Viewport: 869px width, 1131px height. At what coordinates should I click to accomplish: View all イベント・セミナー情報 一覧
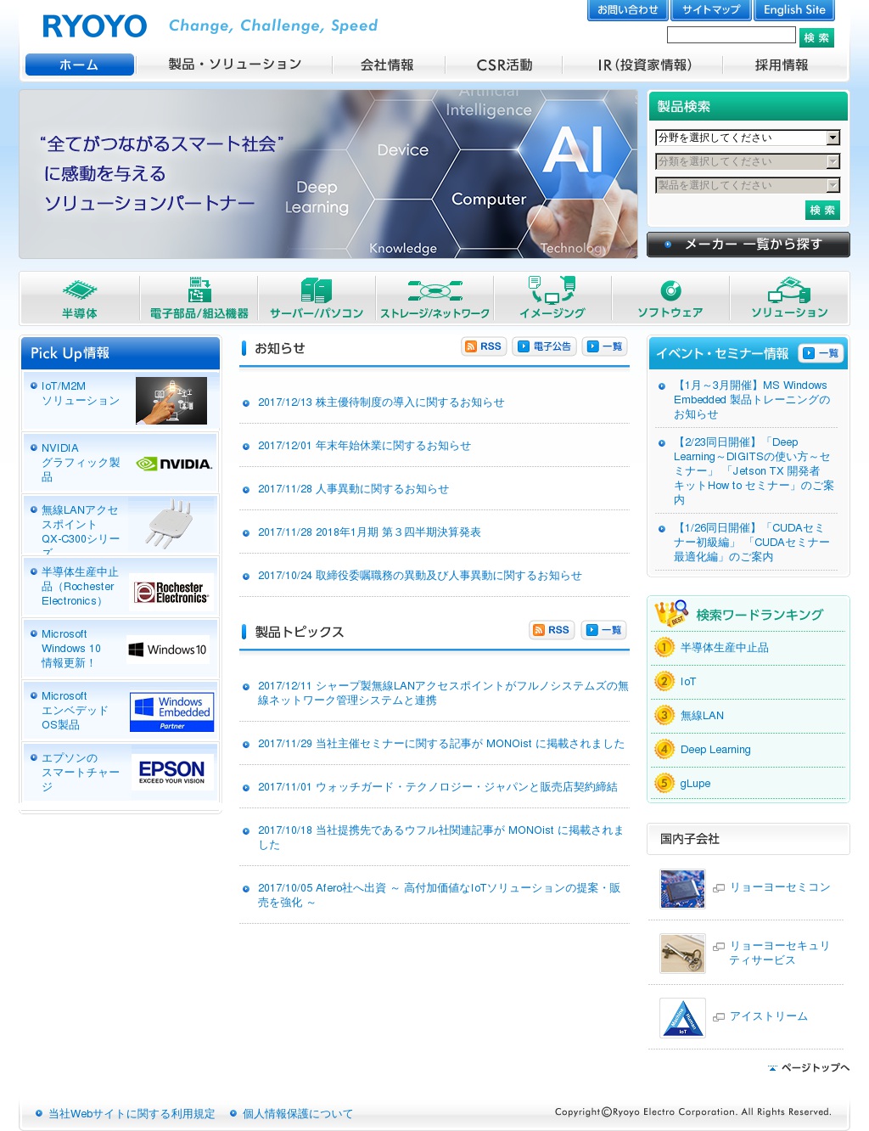coord(821,353)
